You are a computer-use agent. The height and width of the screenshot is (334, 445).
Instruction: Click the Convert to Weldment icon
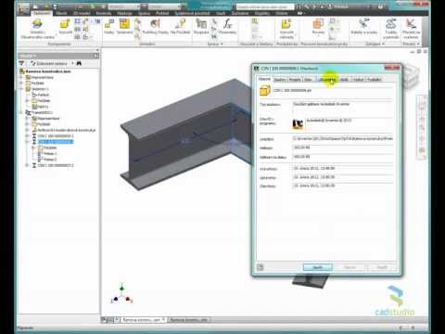(411, 24)
